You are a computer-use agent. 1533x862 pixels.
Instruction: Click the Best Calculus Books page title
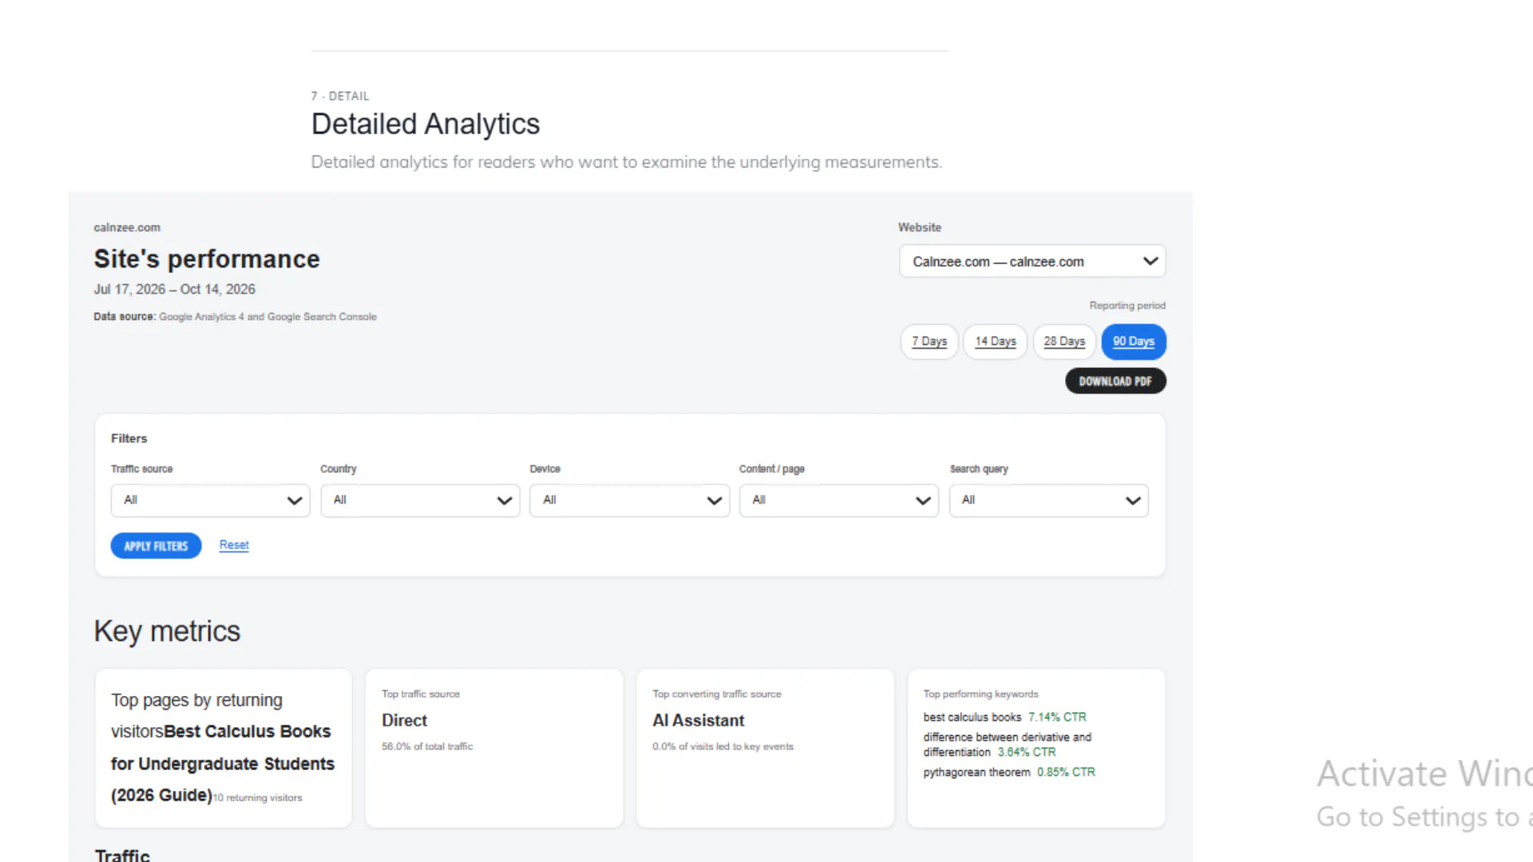(x=223, y=763)
